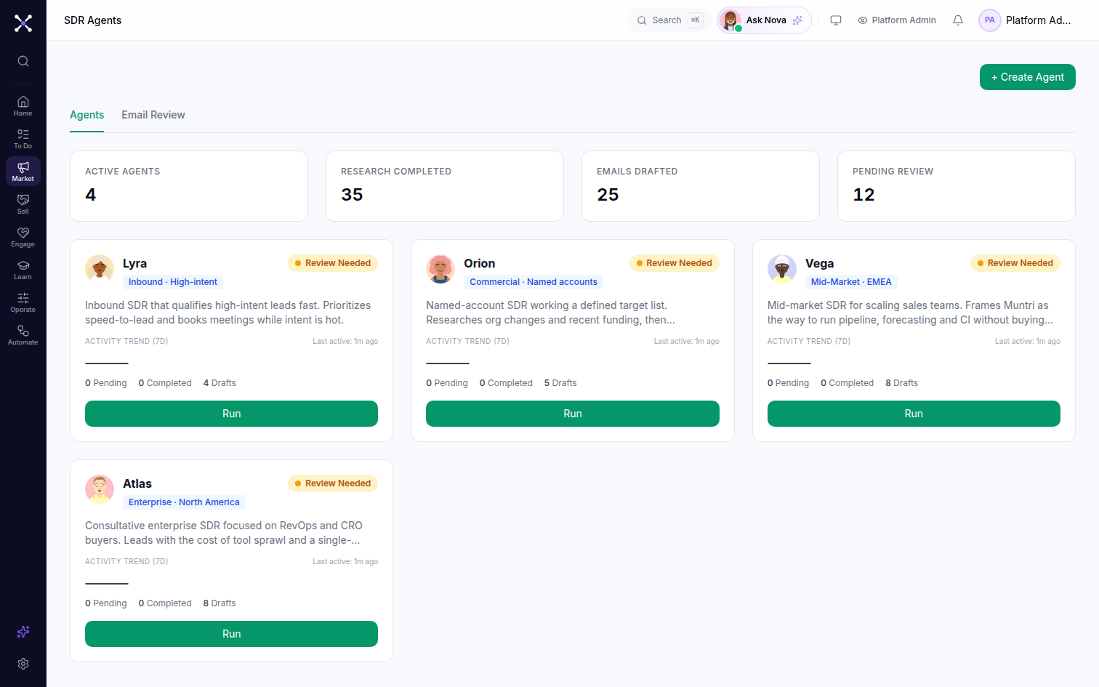Open the Automate sidebar icon
Screen dimensions: 1099x687
[x=23, y=335]
